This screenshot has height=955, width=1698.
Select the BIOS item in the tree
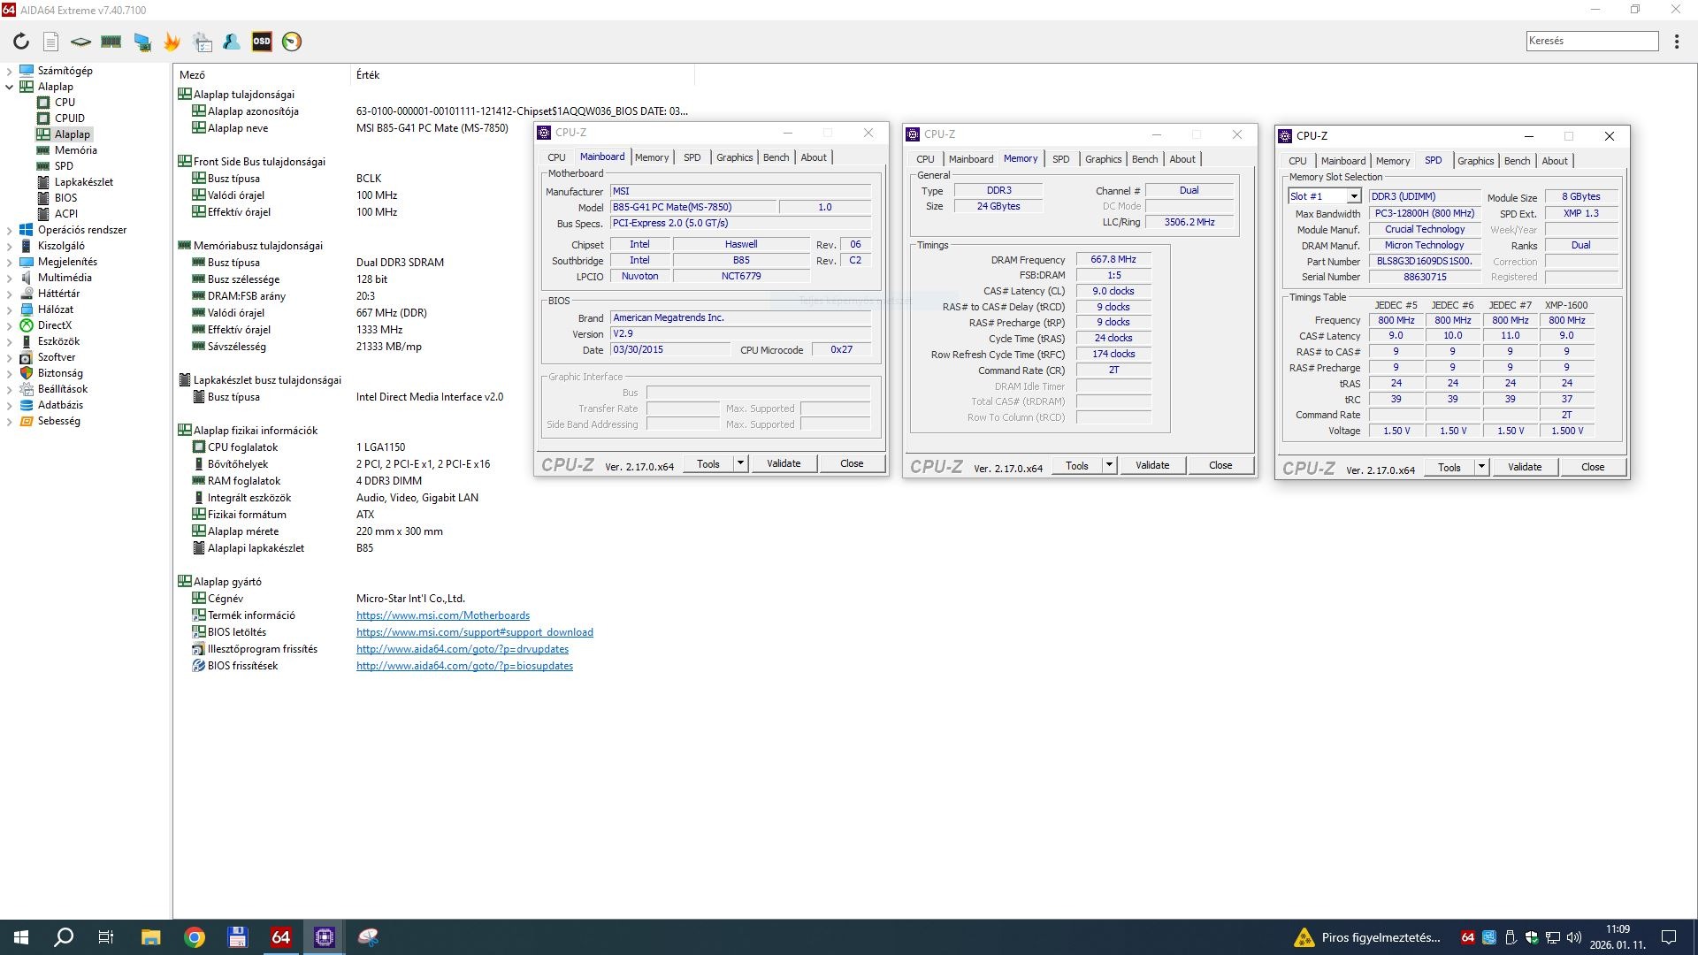coord(65,198)
